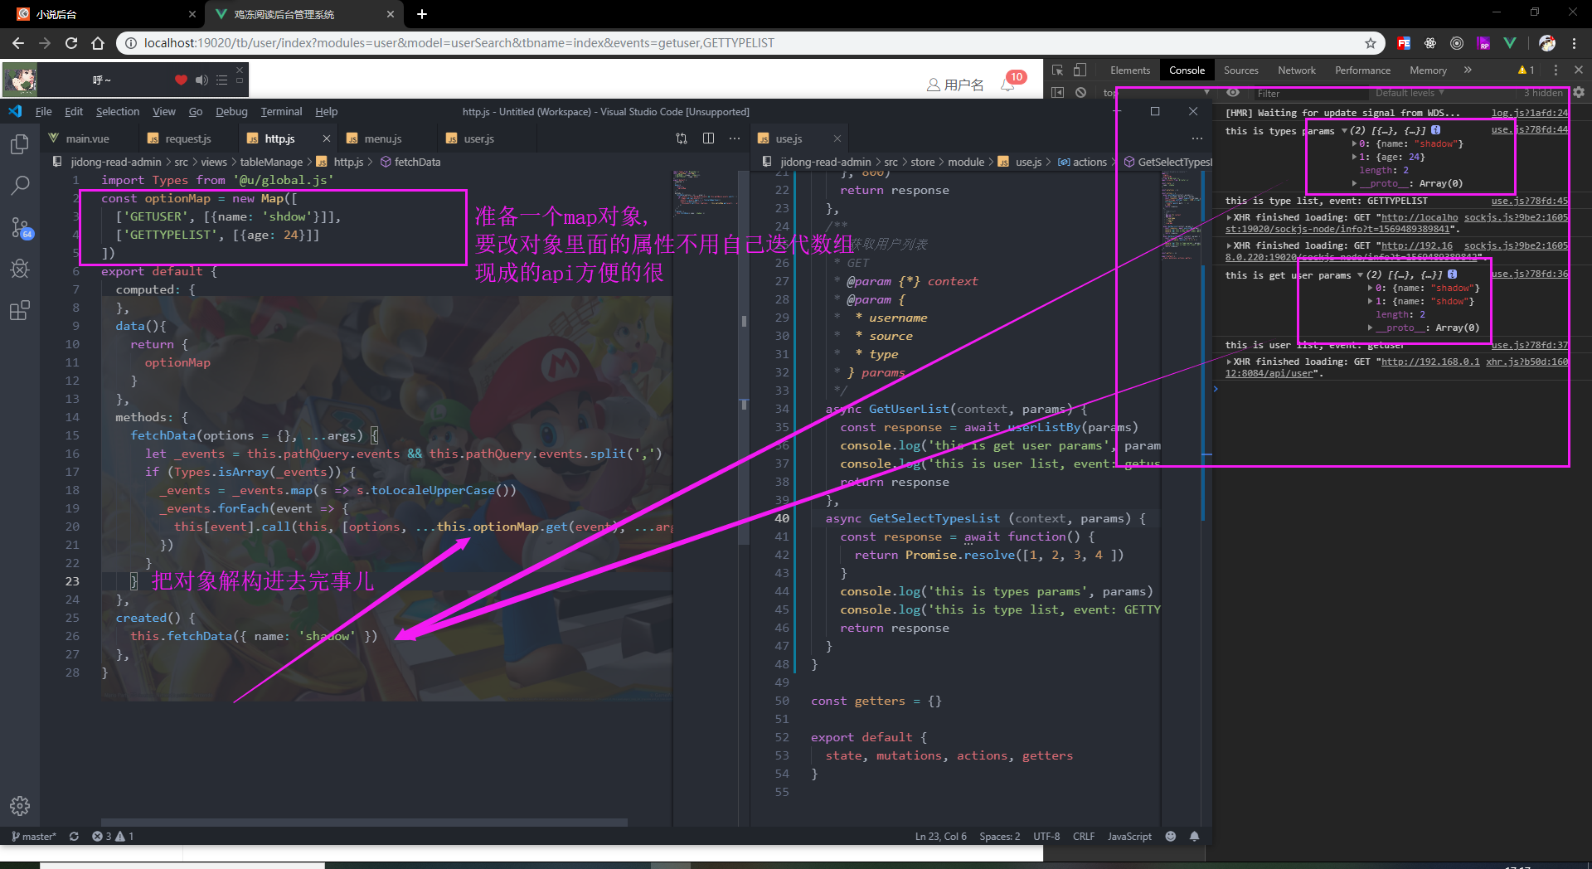Open the DevTools customize menu (three dots)
Image resolution: width=1592 pixels, height=869 pixels.
pos(1556,70)
